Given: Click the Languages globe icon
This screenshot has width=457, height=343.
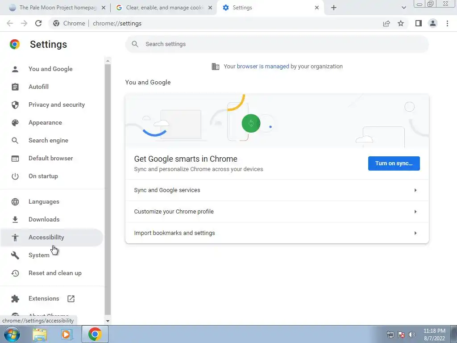Looking at the screenshot, I should coord(15,202).
